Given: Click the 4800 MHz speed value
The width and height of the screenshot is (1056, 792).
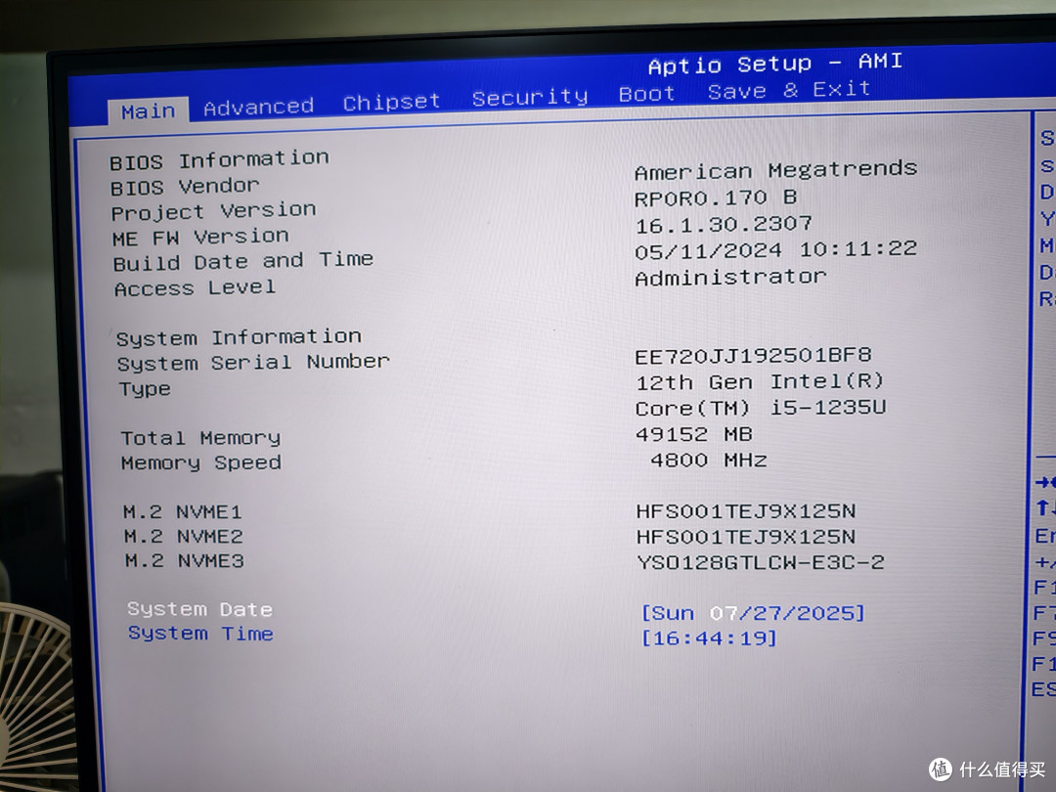Looking at the screenshot, I should click(709, 461).
